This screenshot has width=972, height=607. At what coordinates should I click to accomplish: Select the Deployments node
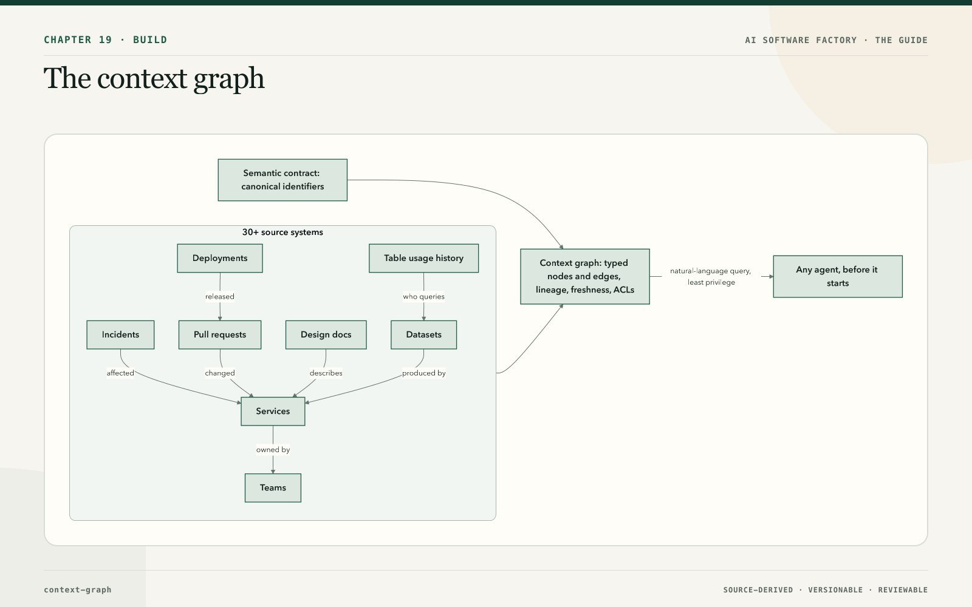point(220,259)
